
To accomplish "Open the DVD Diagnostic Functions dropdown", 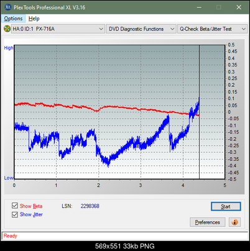I will tap(141, 29).
